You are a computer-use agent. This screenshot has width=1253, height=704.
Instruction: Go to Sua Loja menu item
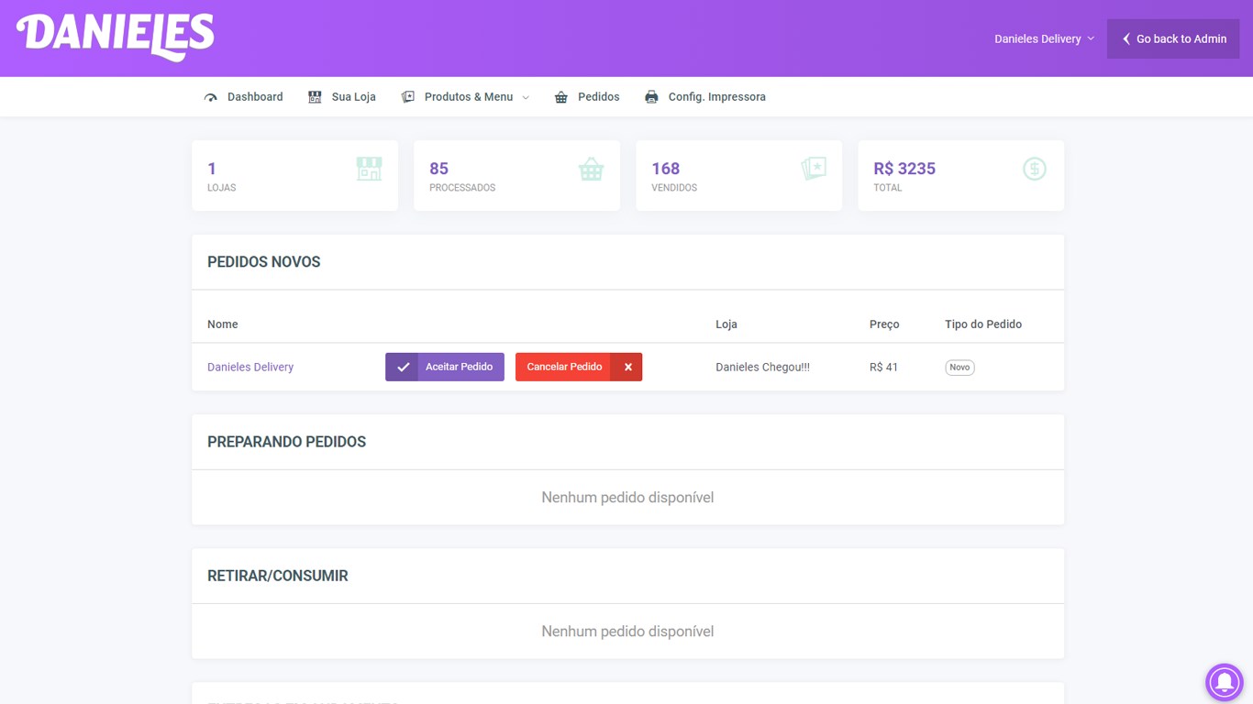coord(342,97)
